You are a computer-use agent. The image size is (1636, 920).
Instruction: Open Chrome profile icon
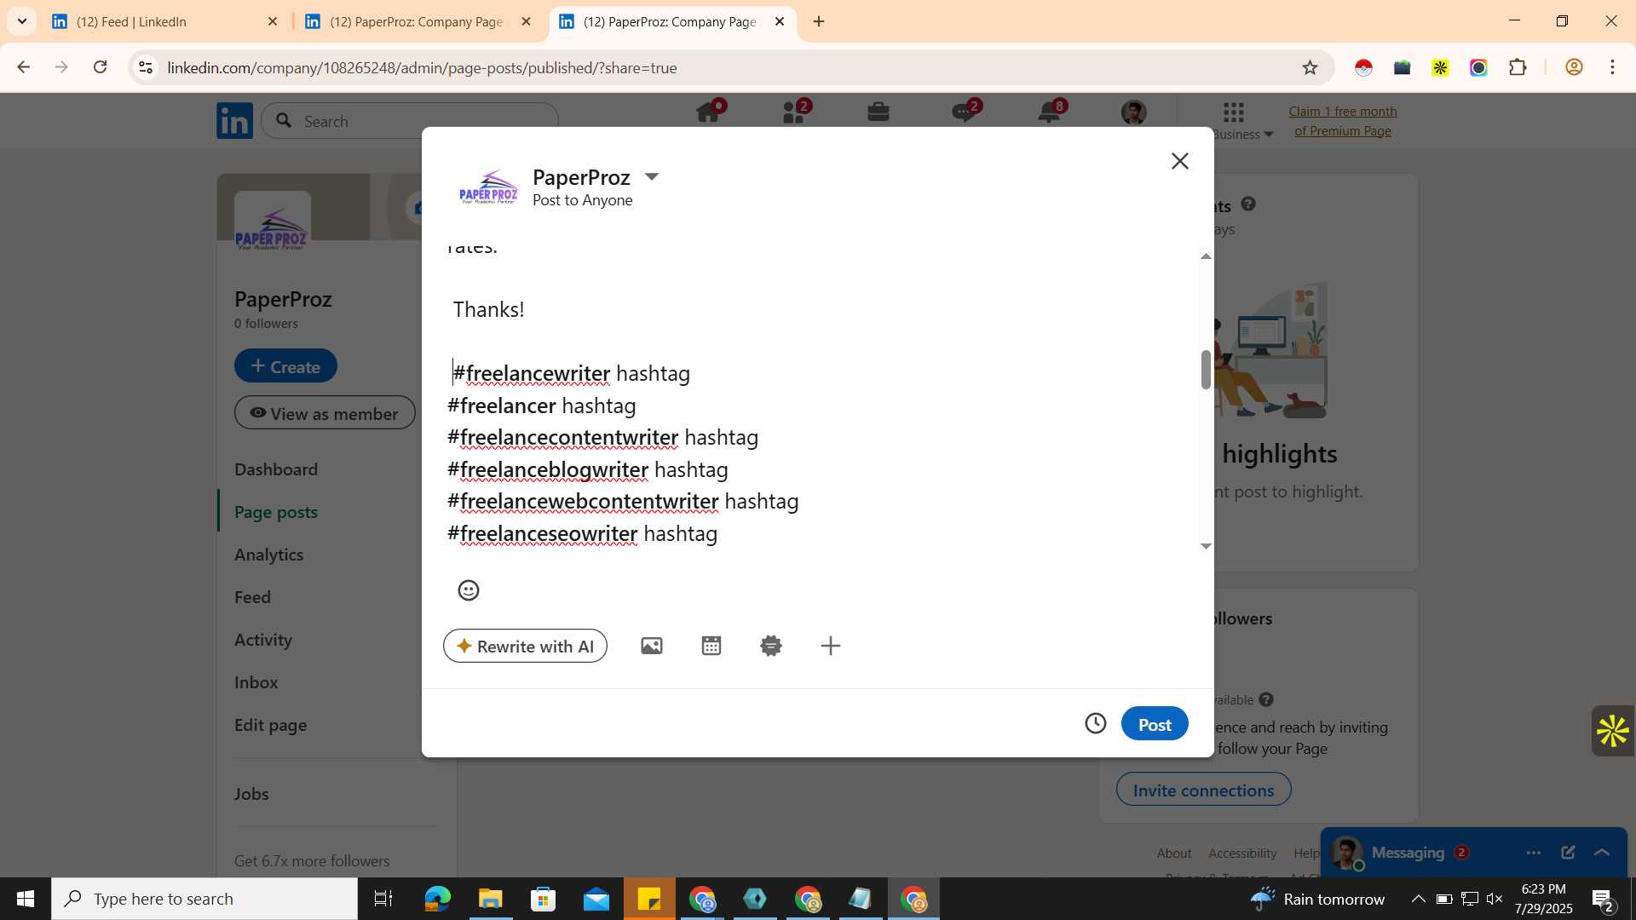click(1574, 67)
